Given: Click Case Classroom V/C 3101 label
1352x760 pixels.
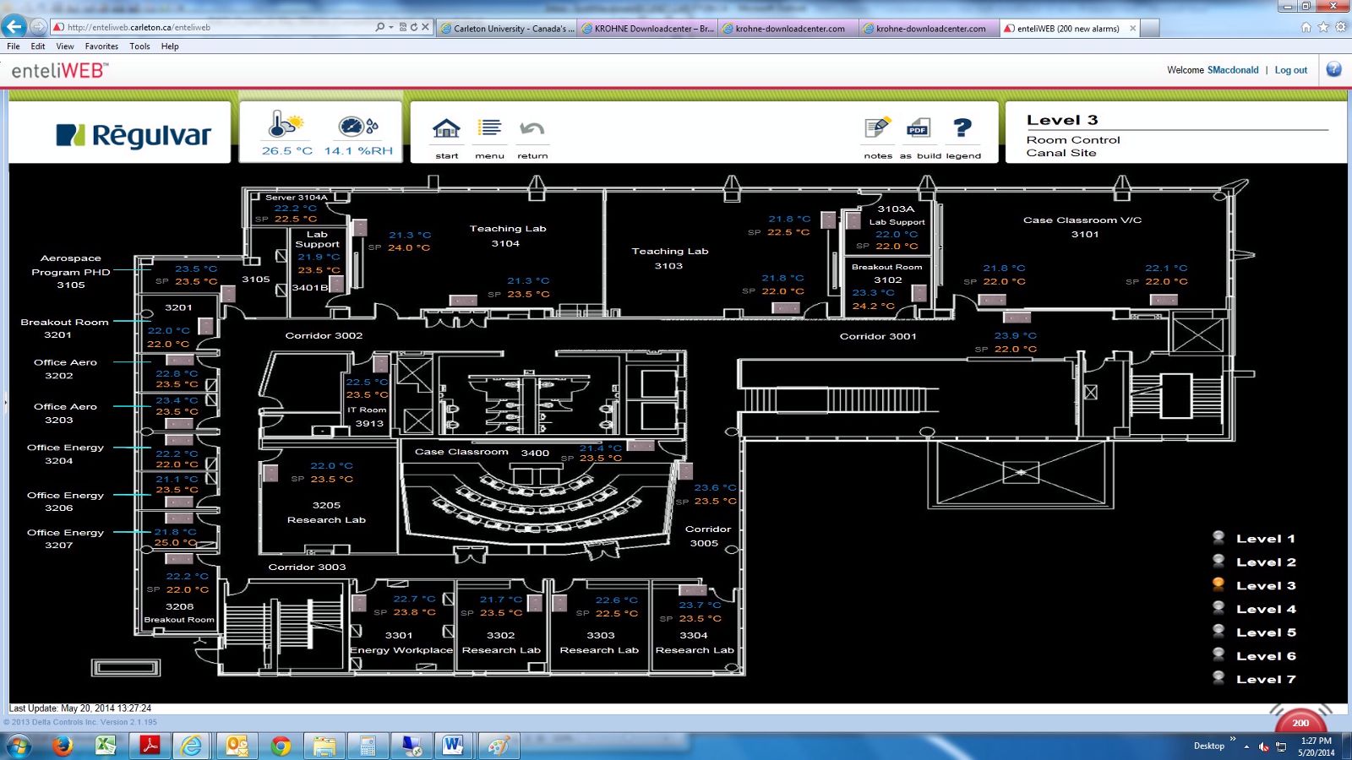Looking at the screenshot, I should (x=1082, y=227).
